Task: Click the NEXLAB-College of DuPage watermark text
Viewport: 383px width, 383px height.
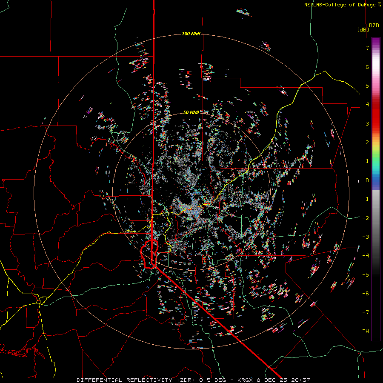Action: pos(342,5)
